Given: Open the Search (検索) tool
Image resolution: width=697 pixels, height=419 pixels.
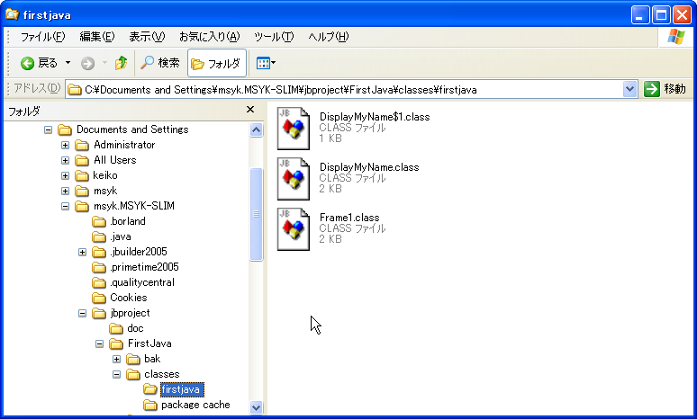Looking at the screenshot, I should click(x=159, y=63).
